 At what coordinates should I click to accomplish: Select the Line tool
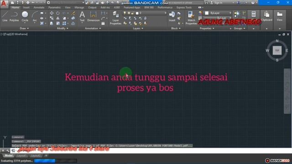pos(5,16)
